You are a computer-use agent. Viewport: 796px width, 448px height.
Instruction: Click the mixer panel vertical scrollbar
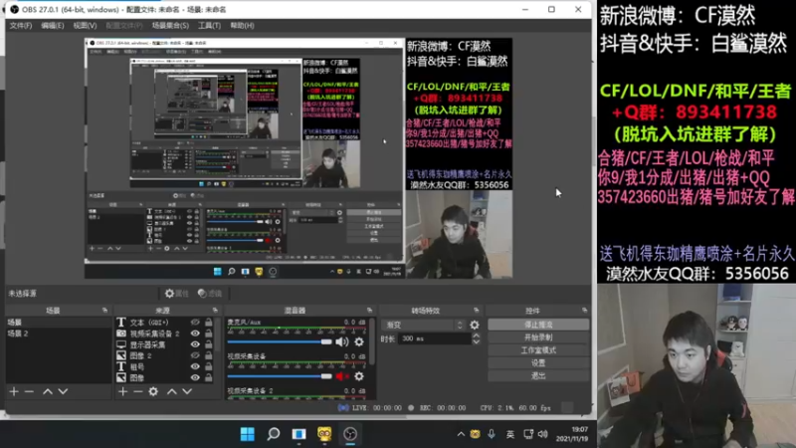click(x=372, y=341)
